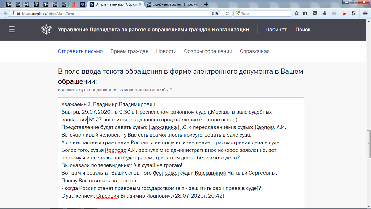The width and height of the screenshot is (371, 209).
Task: Open 'Кабинет' in site header
Action: tap(276, 29)
